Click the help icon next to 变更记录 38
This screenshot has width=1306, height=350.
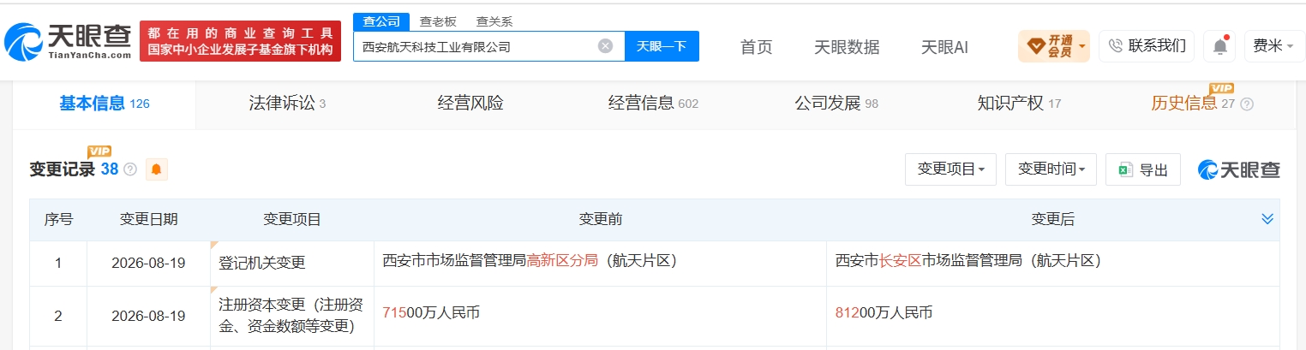tap(130, 169)
